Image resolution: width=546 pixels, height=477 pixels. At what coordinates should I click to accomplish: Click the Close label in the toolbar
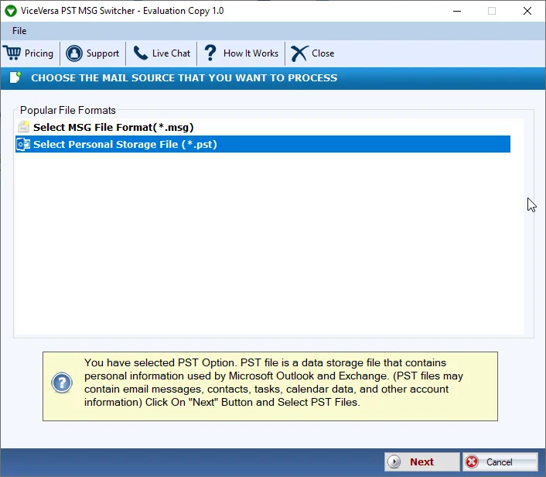point(322,53)
